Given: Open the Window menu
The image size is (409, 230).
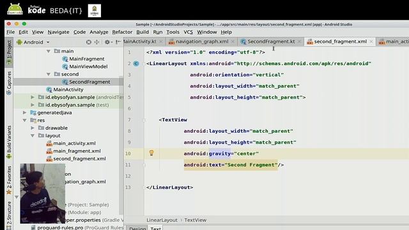Looking at the screenshot, I should pyautogui.click(x=207, y=32).
